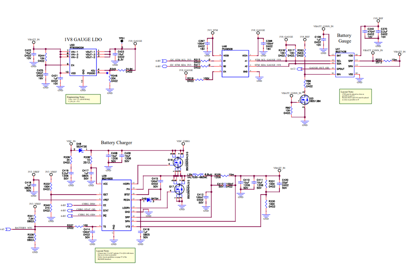
Task: Click the I2C_STM_SCL_3V3 port symbol
Action: point(164,61)
